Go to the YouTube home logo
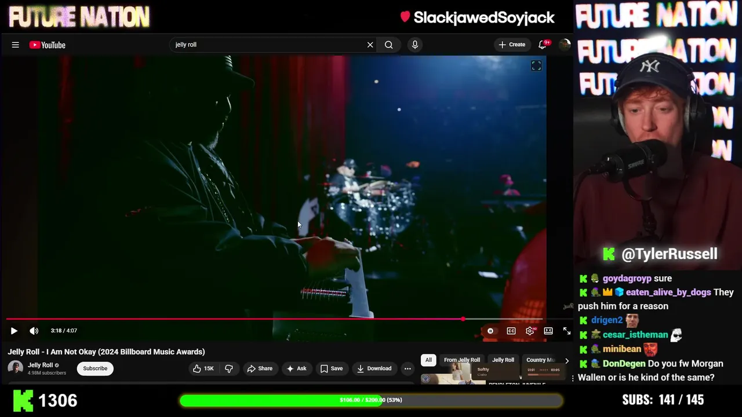 pyautogui.click(x=48, y=45)
